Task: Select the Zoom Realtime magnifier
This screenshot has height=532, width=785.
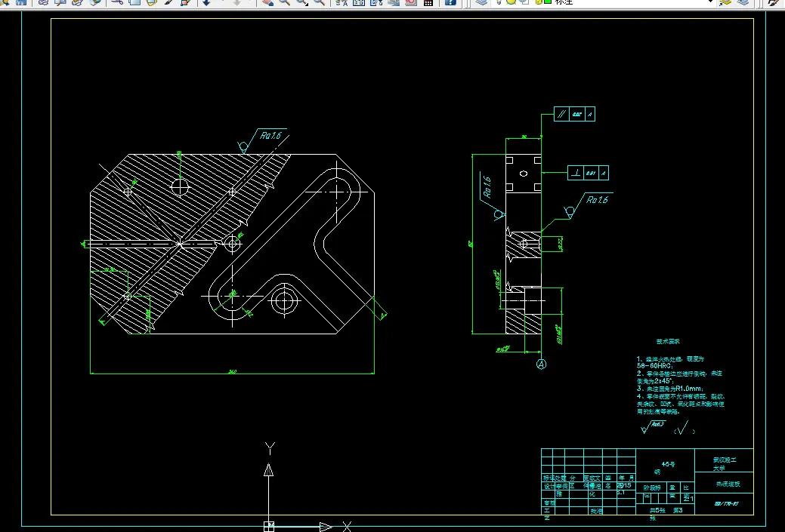Action: point(284,2)
